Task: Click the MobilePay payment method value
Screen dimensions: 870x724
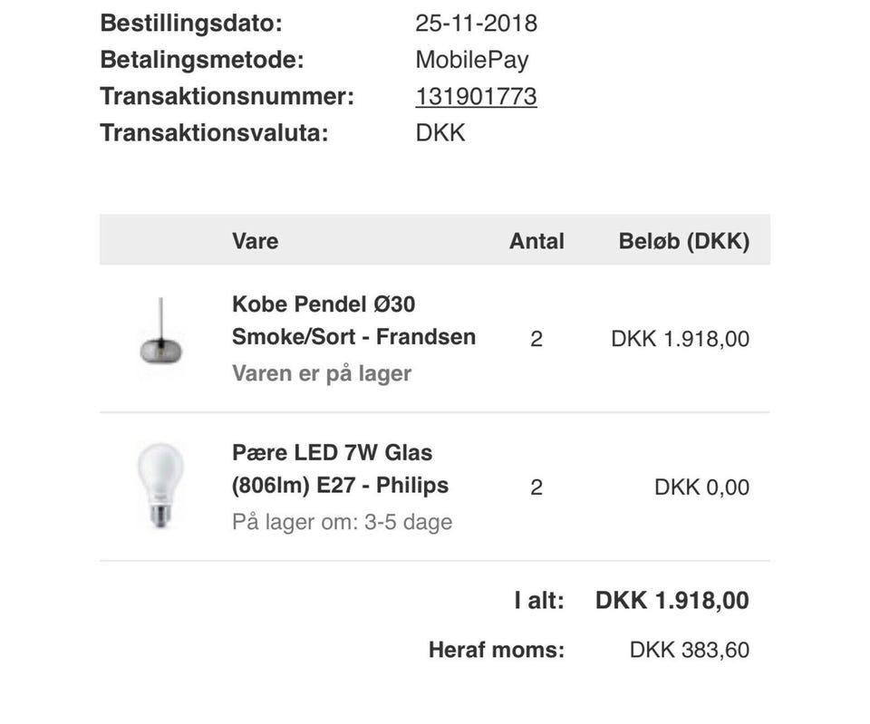Action: [x=472, y=60]
